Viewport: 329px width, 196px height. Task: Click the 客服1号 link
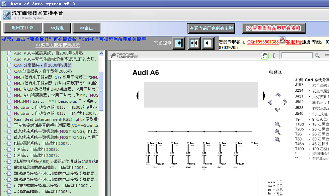pyautogui.click(x=294, y=42)
